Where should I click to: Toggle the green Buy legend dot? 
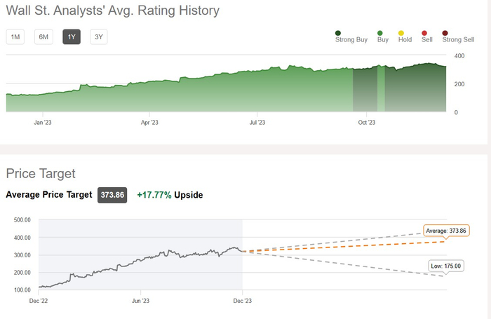click(380, 32)
